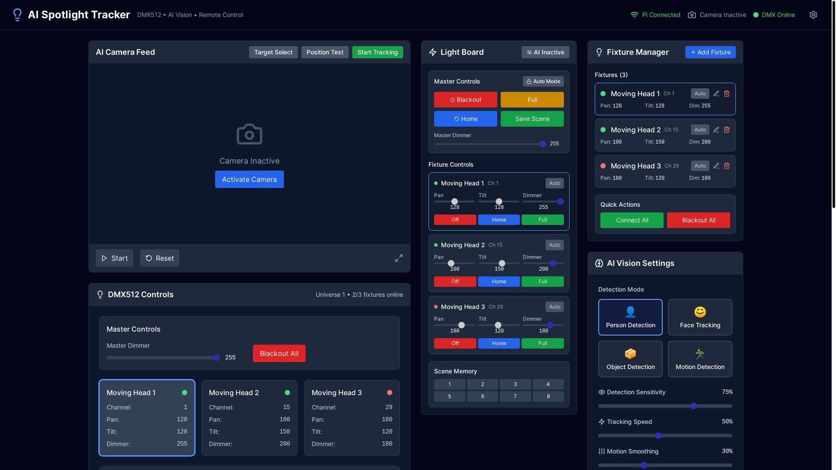Select Moving Head 1 card in DMX512 Controls

pyautogui.click(x=147, y=418)
